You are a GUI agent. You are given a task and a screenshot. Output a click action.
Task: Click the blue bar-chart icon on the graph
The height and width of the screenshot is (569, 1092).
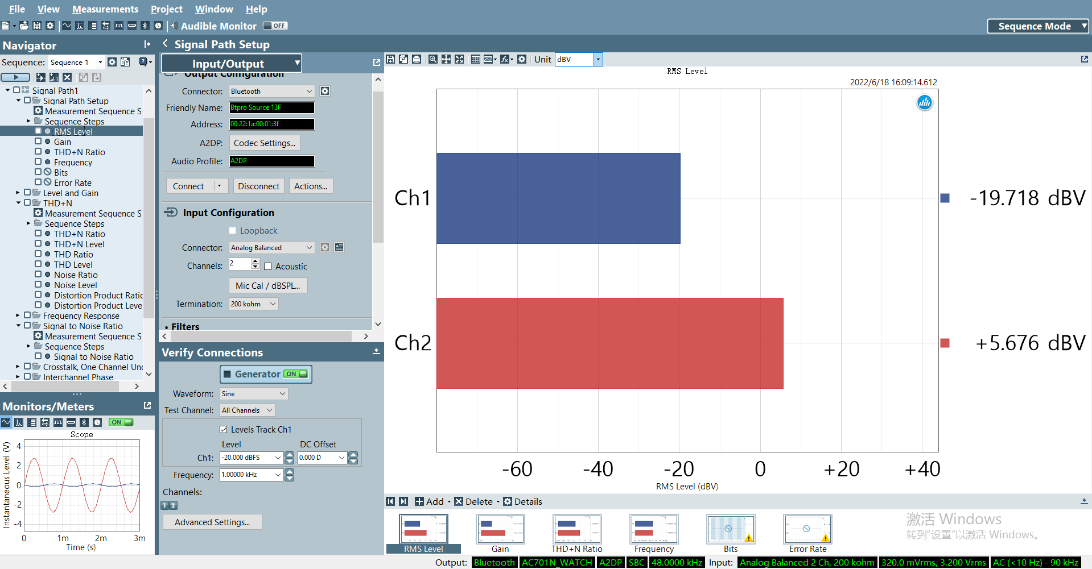925,103
